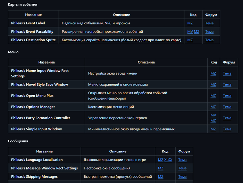Click MZ code link for Event Passability
Screen dimensions: 243x183
coord(196,32)
